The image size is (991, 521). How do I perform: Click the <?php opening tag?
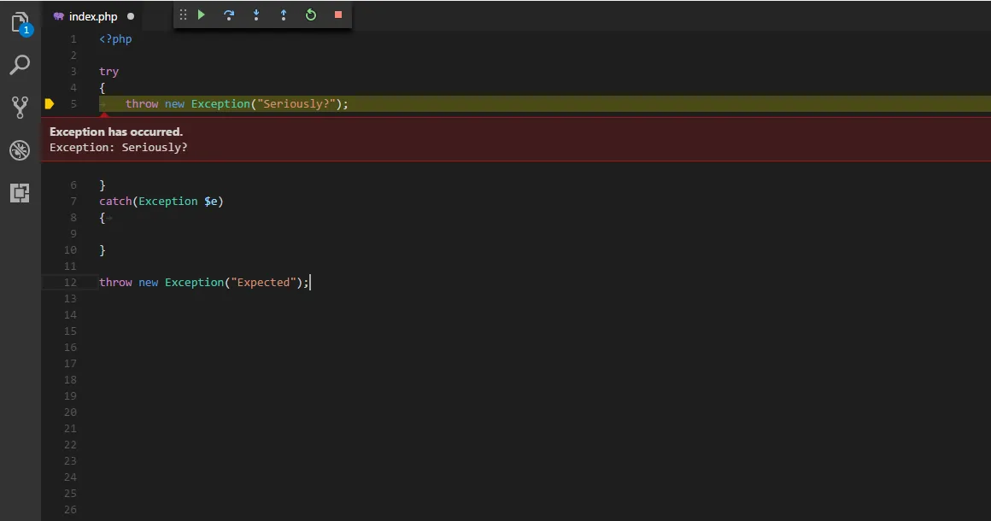pos(115,39)
